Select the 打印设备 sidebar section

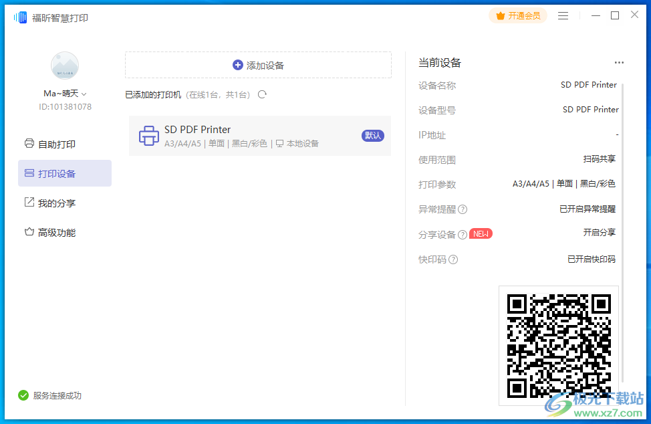tap(65, 173)
